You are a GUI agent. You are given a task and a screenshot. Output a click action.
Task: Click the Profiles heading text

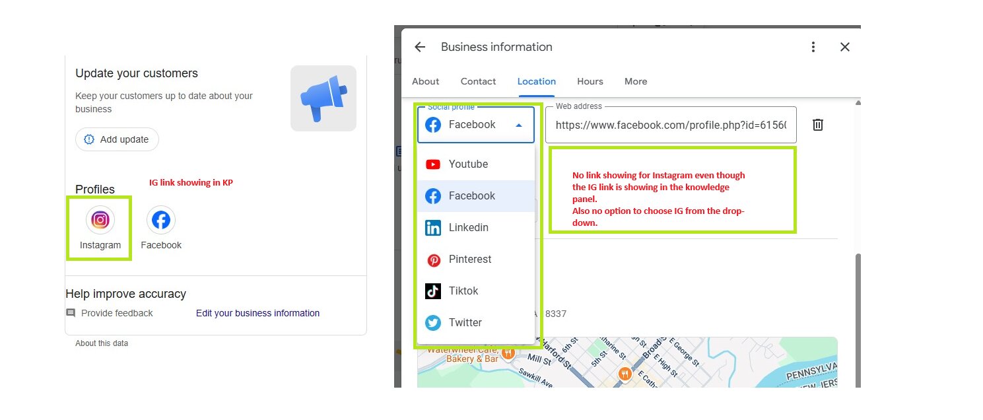[x=95, y=190]
